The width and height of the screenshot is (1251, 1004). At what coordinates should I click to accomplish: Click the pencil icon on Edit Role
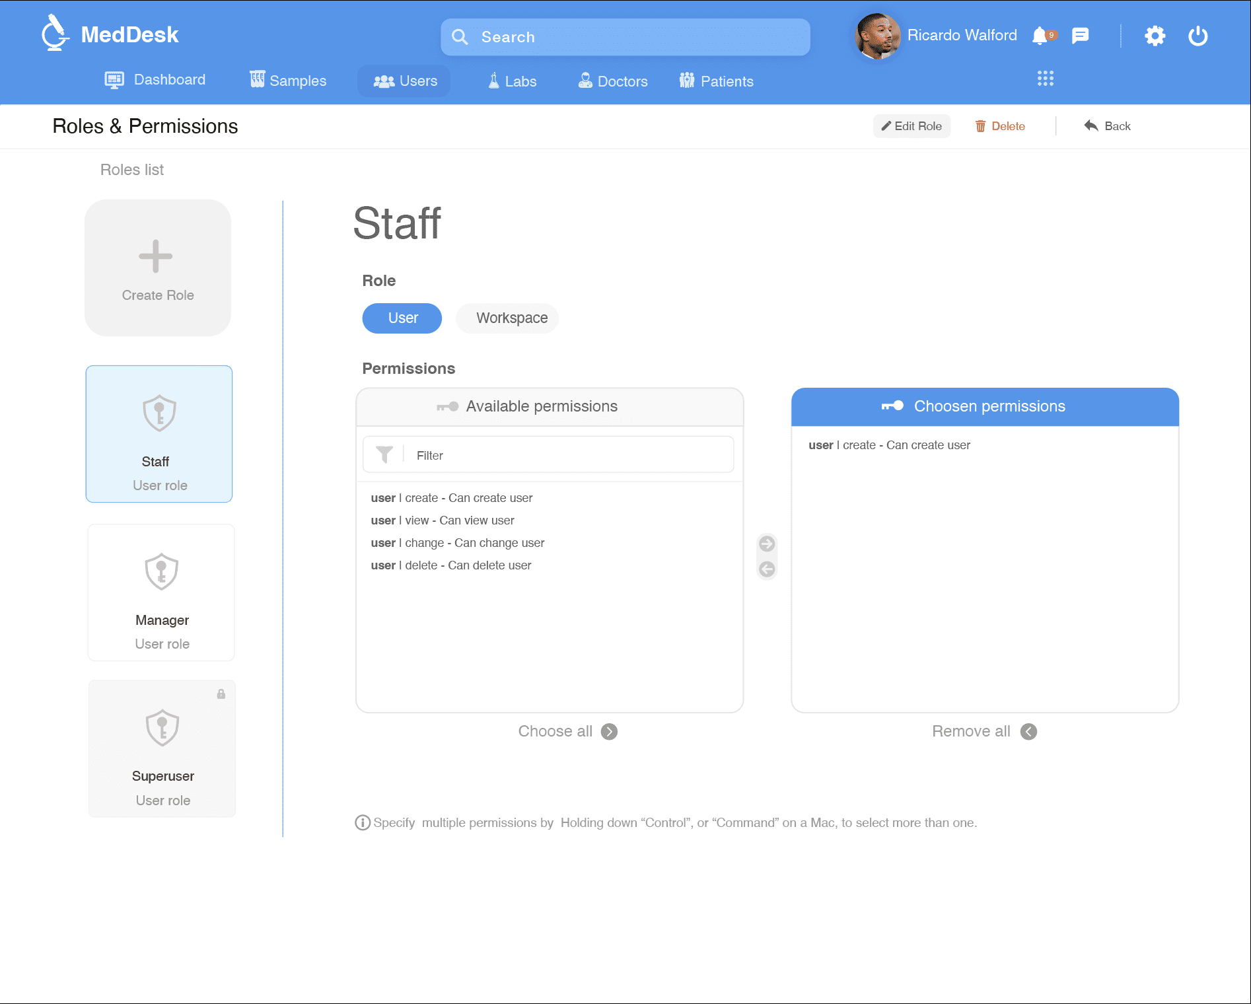click(886, 126)
